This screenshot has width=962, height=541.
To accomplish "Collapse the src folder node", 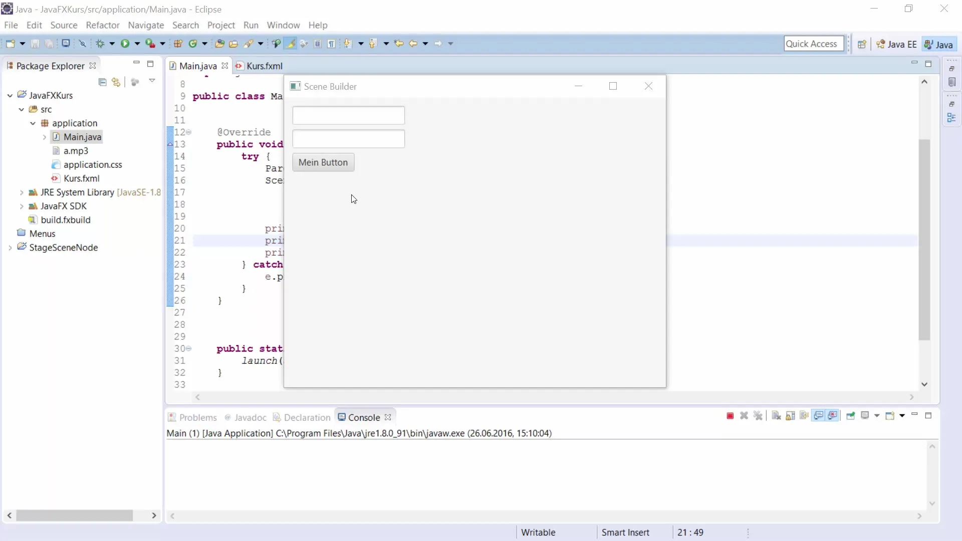I will pos(21,109).
